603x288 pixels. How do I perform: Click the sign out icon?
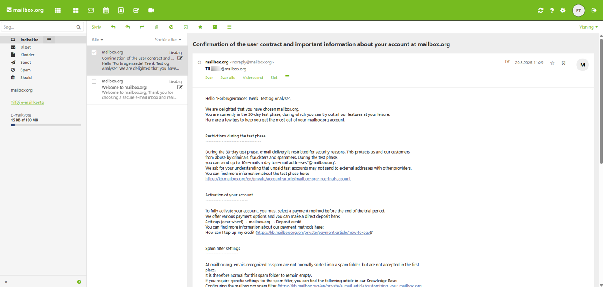594,11
